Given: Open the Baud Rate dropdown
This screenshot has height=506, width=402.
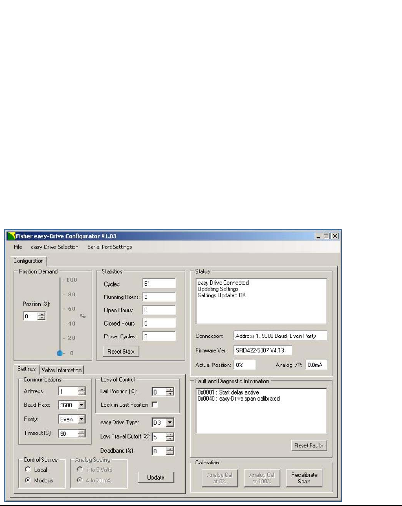Looking at the screenshot, I should pos(82,405).
